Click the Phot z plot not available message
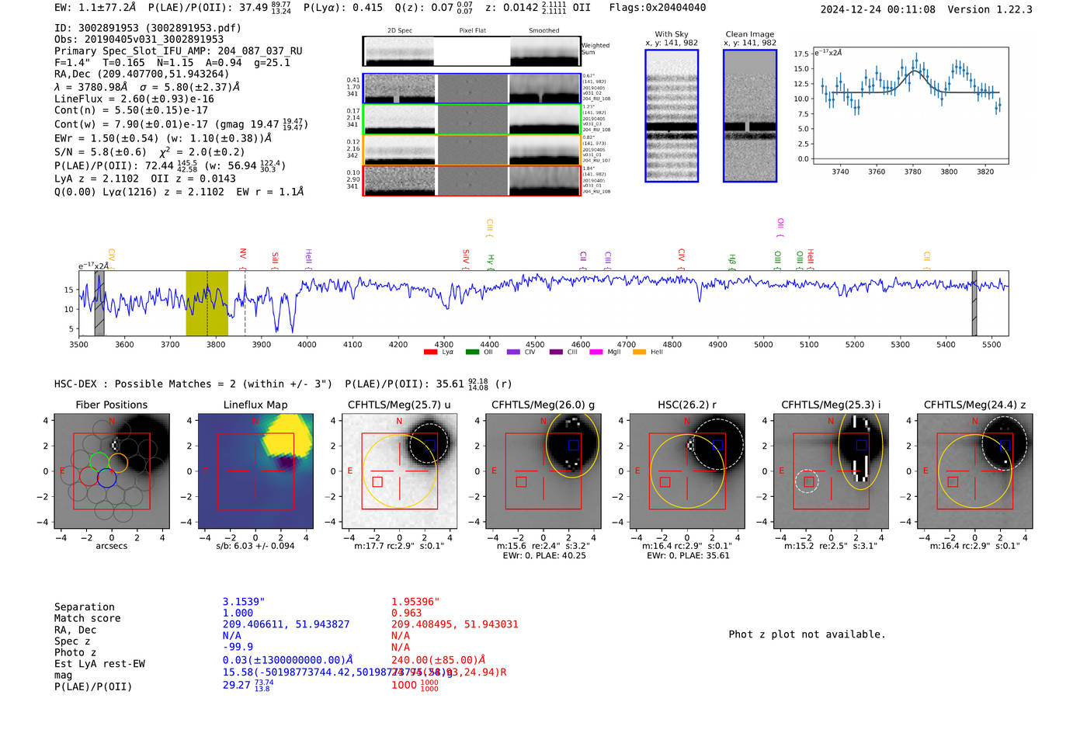The image size is (1087, 740). (807, 634)
